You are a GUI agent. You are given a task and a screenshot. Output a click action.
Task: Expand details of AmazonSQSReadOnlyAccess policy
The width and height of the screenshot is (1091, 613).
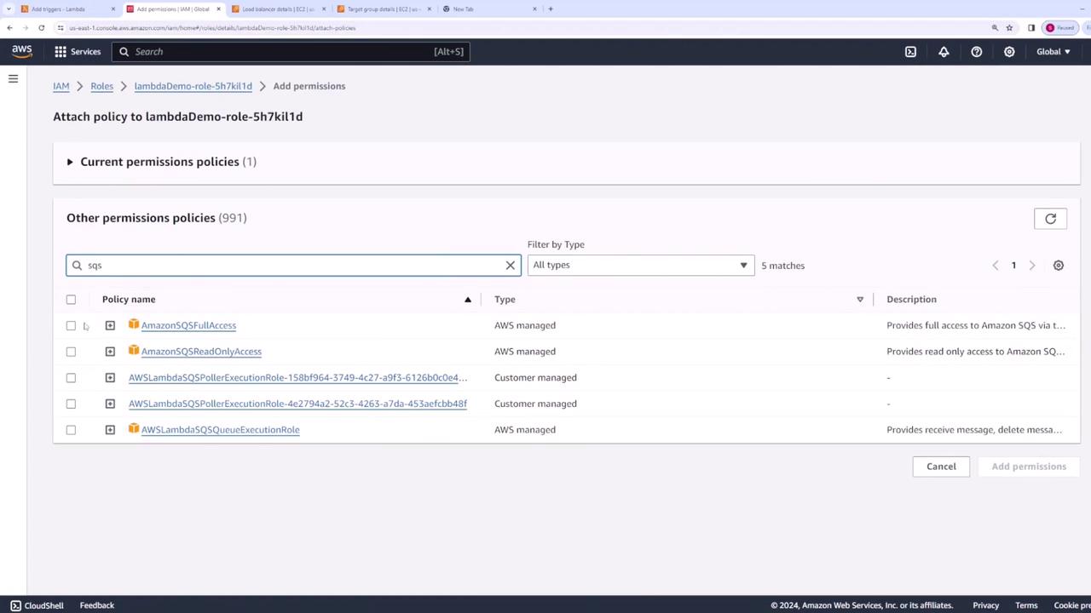coord(110,352)
